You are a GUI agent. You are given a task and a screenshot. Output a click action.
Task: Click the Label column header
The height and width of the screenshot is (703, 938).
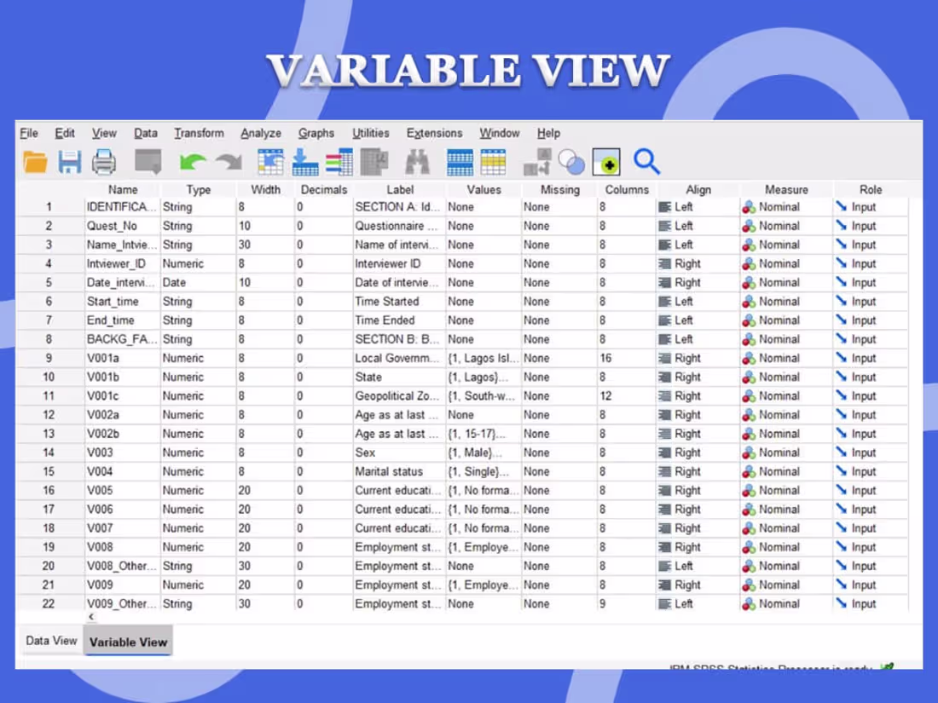(x=400, y=189)
